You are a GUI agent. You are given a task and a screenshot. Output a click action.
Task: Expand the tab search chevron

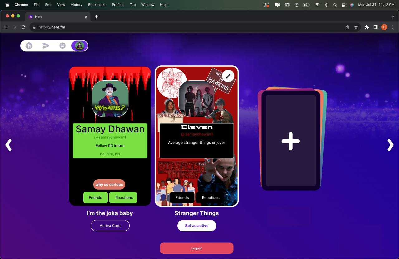coord(393,17)
